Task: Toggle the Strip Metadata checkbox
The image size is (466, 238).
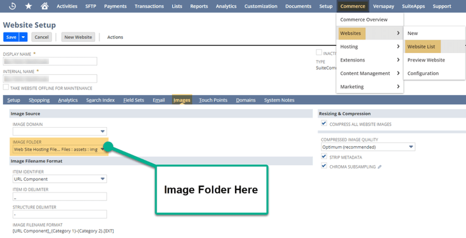Action: pos(324,156)
